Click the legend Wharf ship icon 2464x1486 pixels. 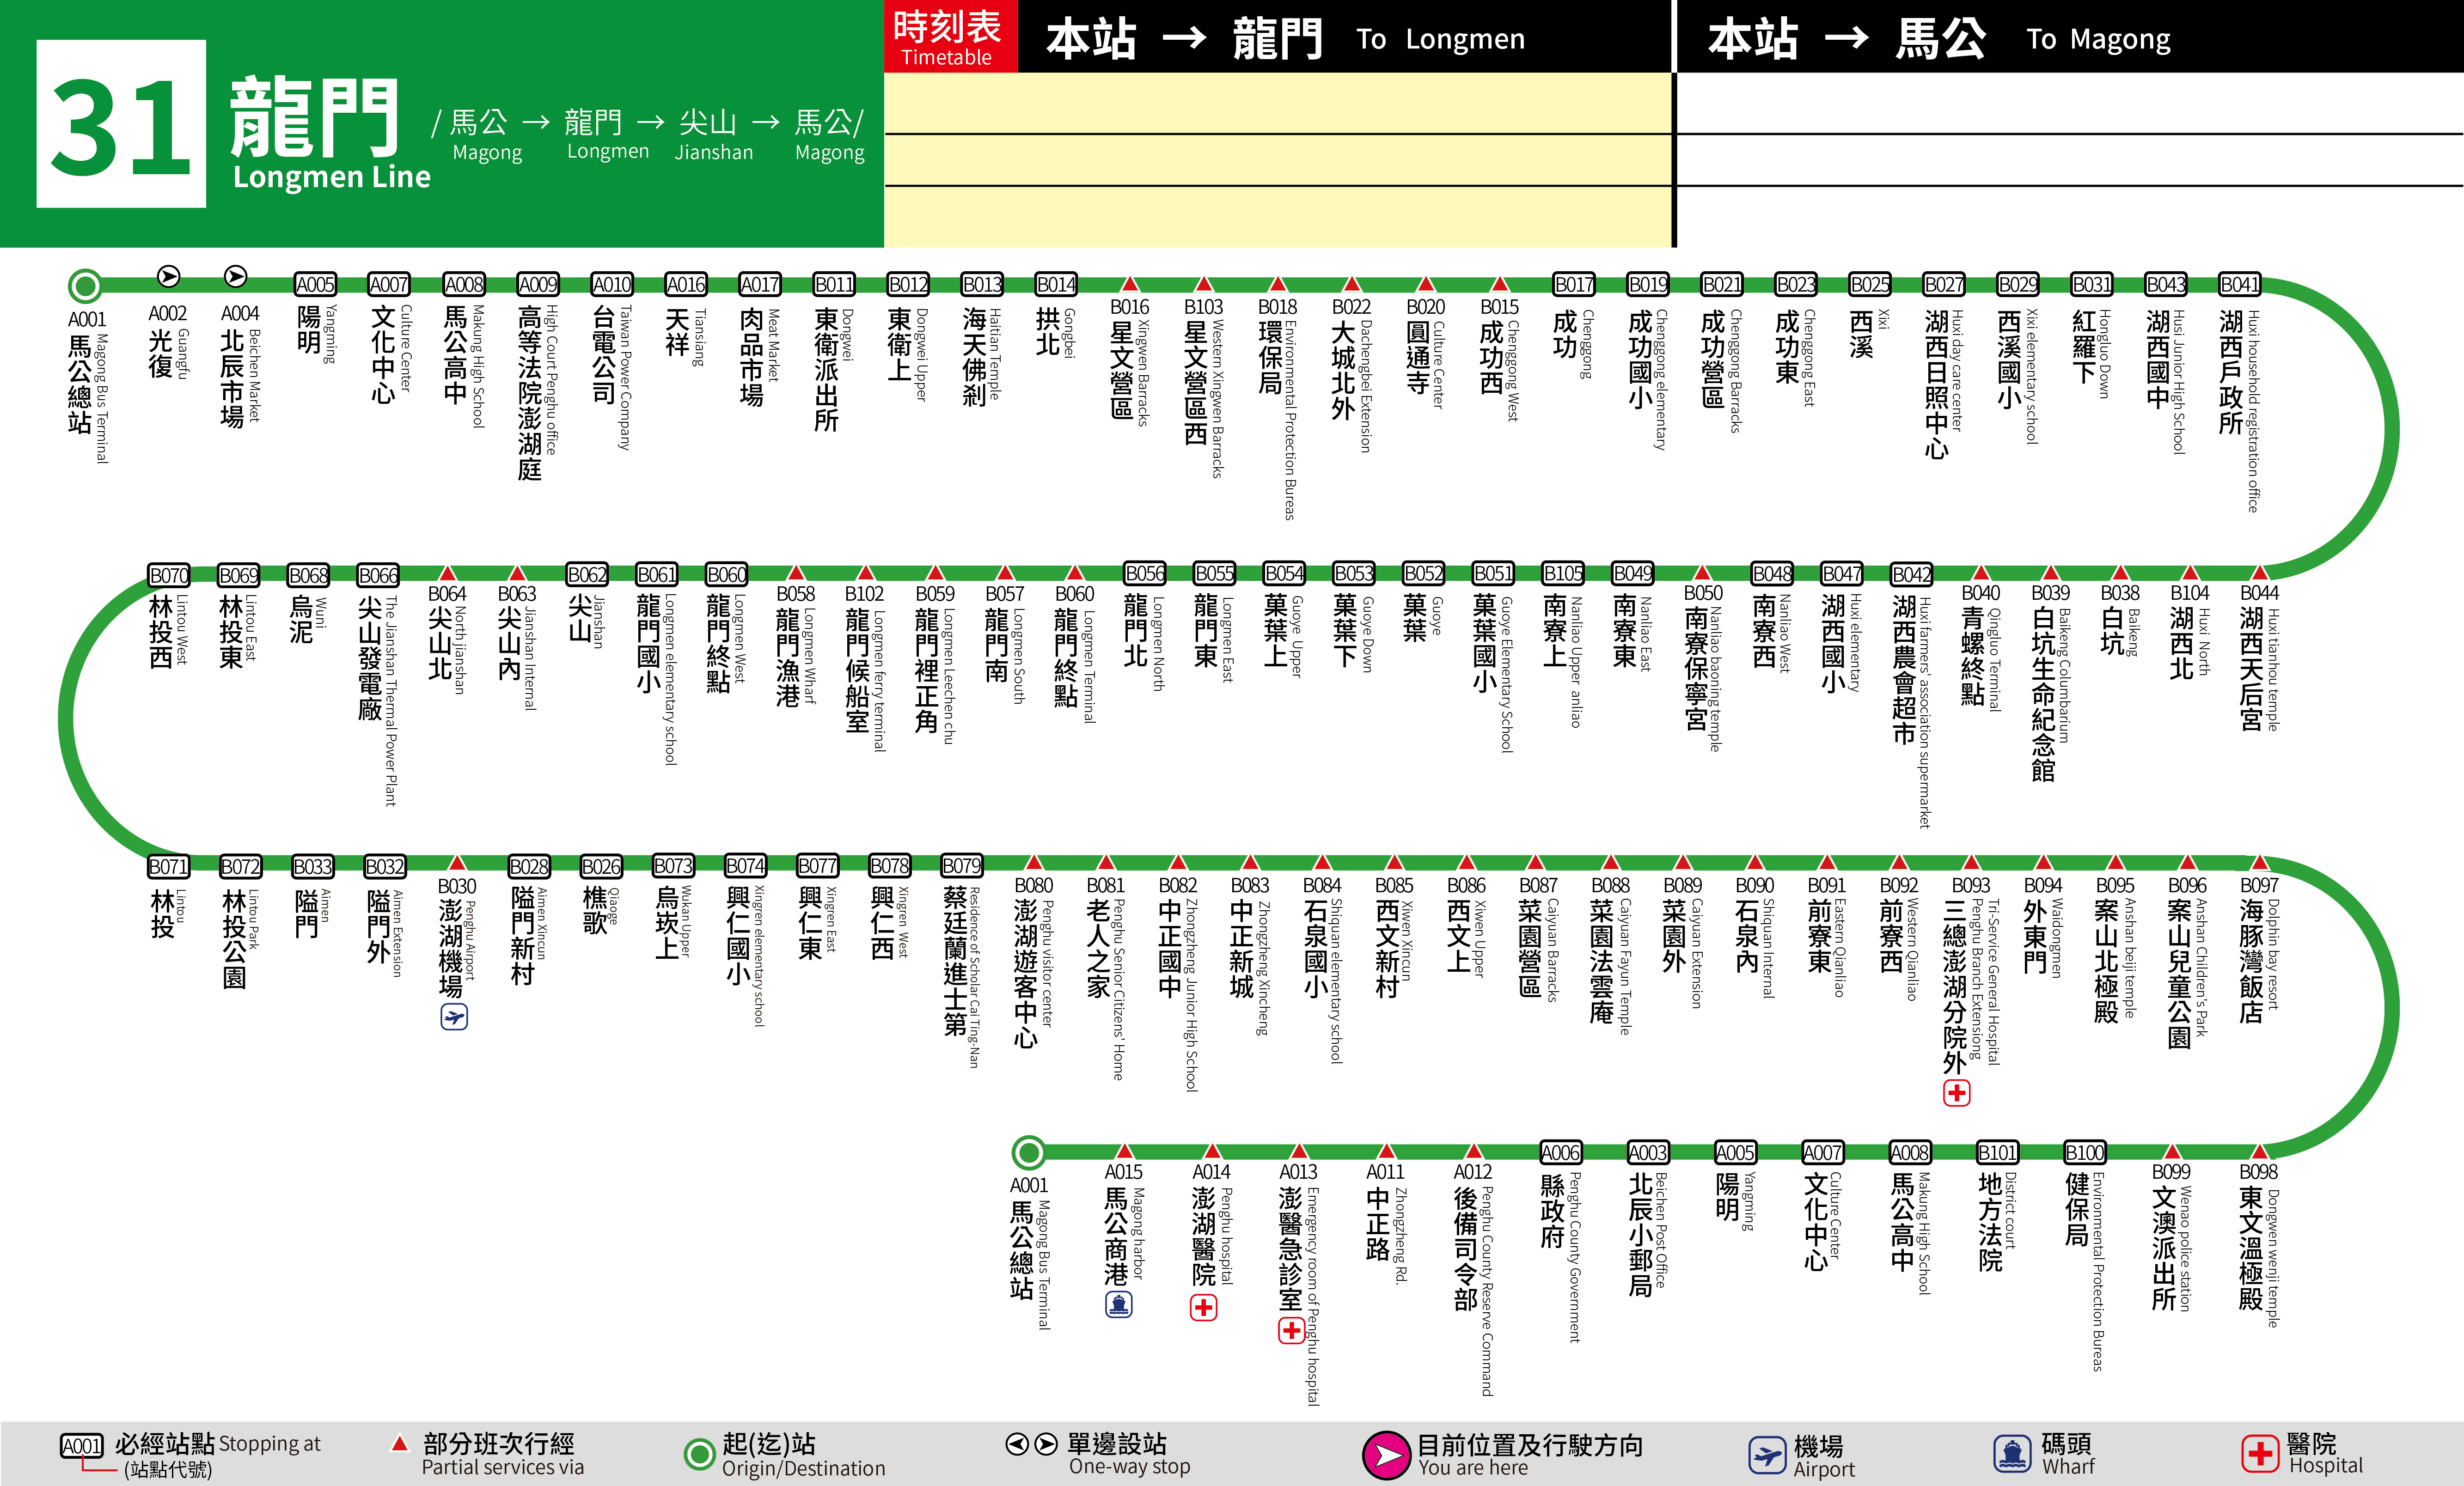[x=2012, y=1453]
